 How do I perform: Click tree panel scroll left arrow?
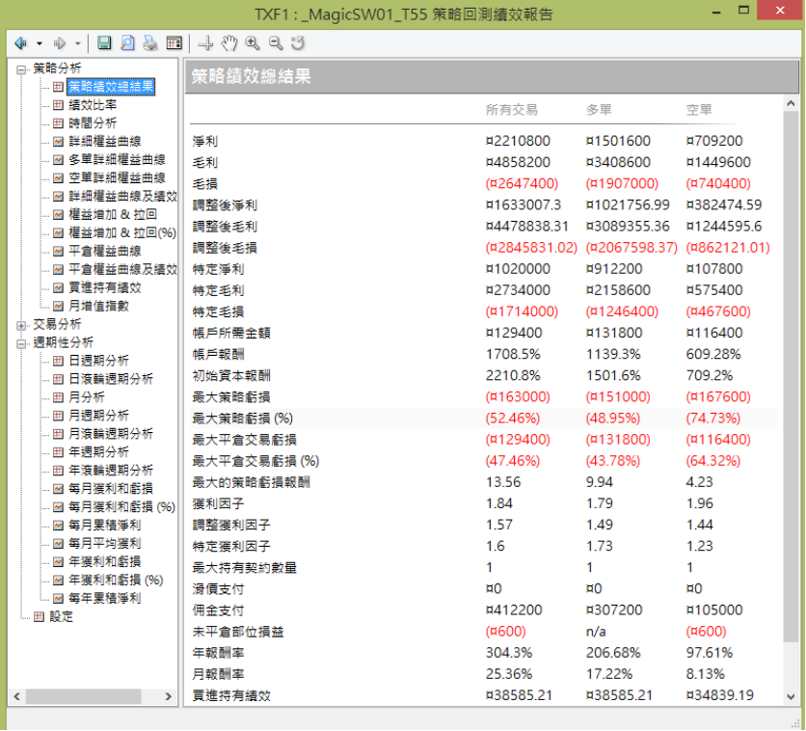click(17, 696)
